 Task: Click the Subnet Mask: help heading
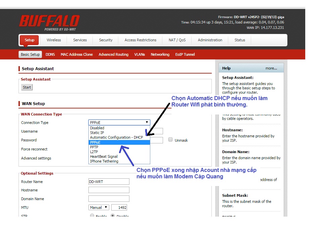pyautogui.click(x=235, y=195)
